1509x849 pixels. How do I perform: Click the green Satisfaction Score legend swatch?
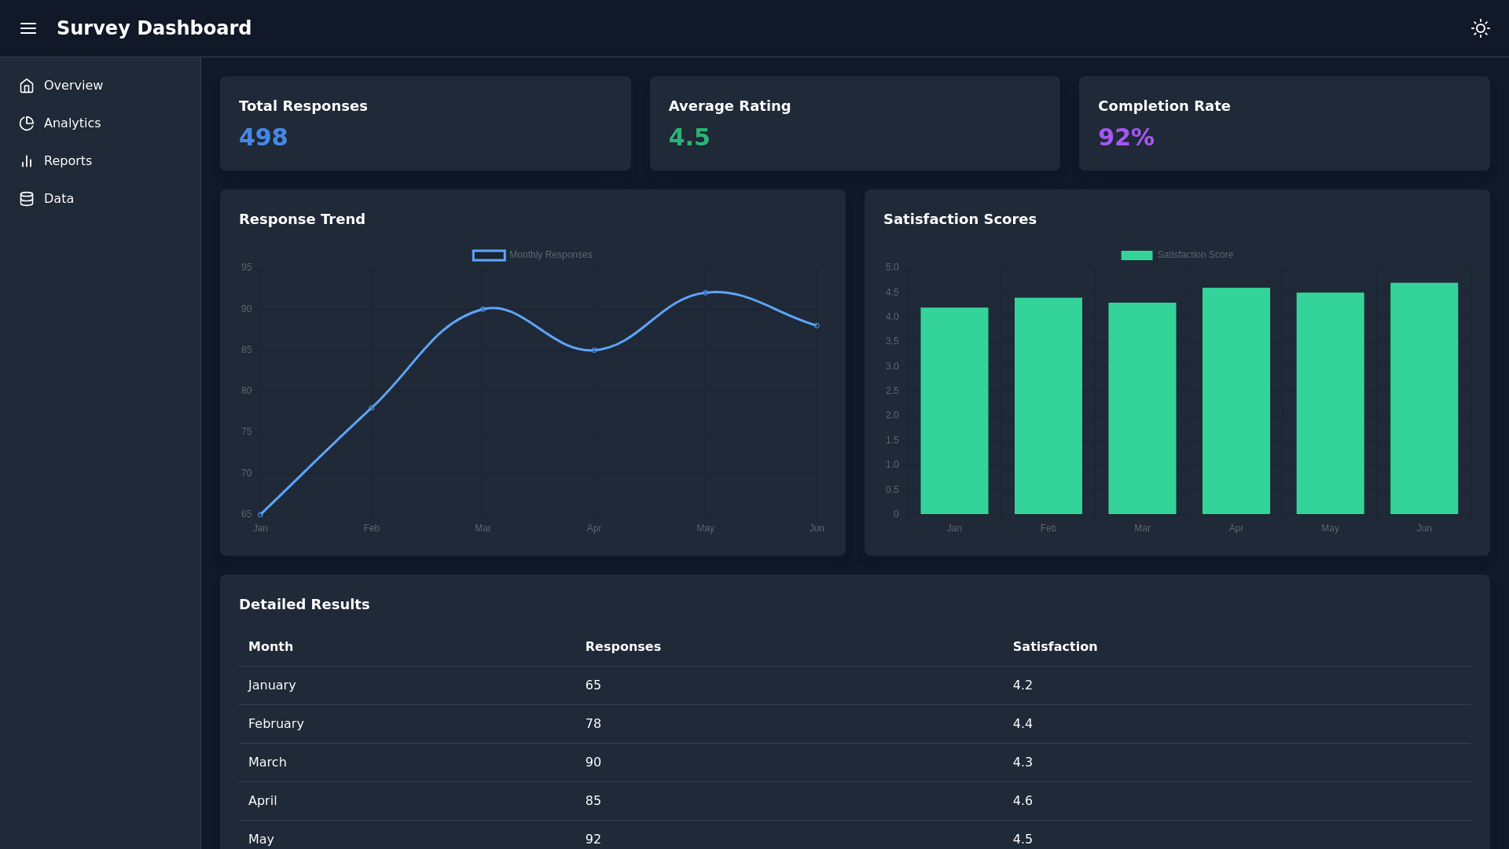[x=1136, y=255]
